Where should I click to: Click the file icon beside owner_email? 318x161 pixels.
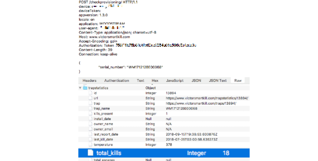click(x=91, y=129)
